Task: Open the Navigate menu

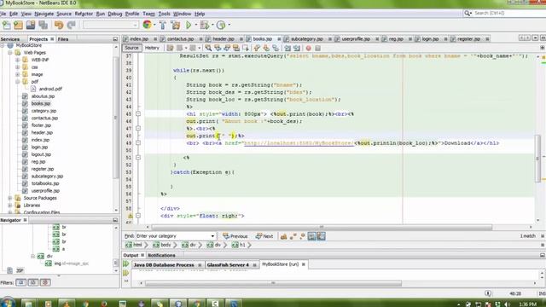Action: 44,14
